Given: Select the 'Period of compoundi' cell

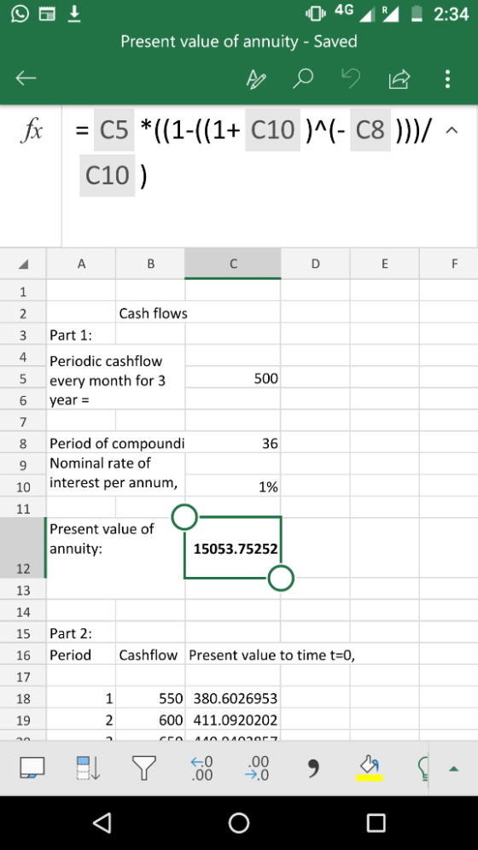Looking at the screenshot, I should point(116,444).
